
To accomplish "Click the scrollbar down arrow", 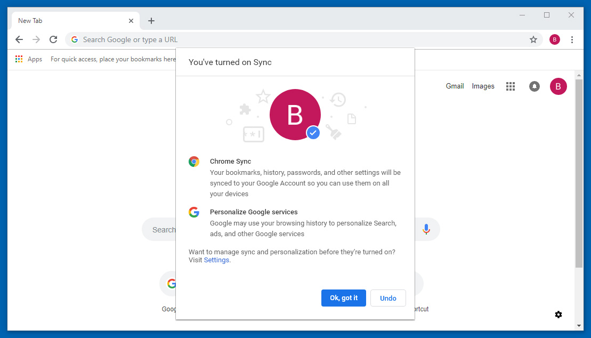I will 579,326.
